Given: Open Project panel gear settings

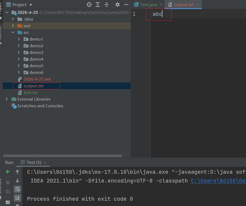Looking at the screenshot, I should (118, 5).
